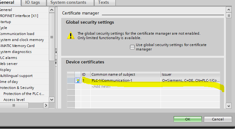The height and width of the screenshot is (129, 235).
Task: Switch to the Texts tab
Action: coord(103,3)
